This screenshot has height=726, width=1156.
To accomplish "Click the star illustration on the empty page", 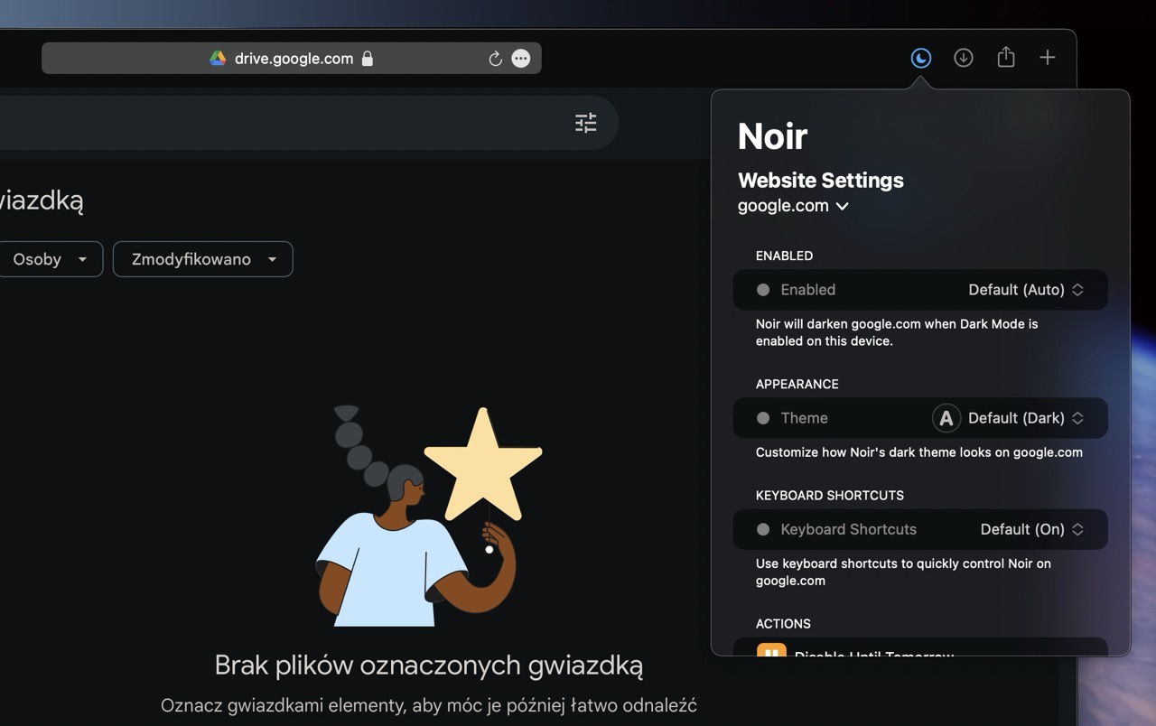I will coord(483,464).
